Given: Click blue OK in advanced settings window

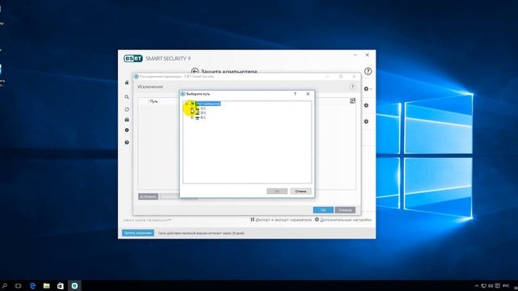Looking at the screenshot, I should [323, 210].
